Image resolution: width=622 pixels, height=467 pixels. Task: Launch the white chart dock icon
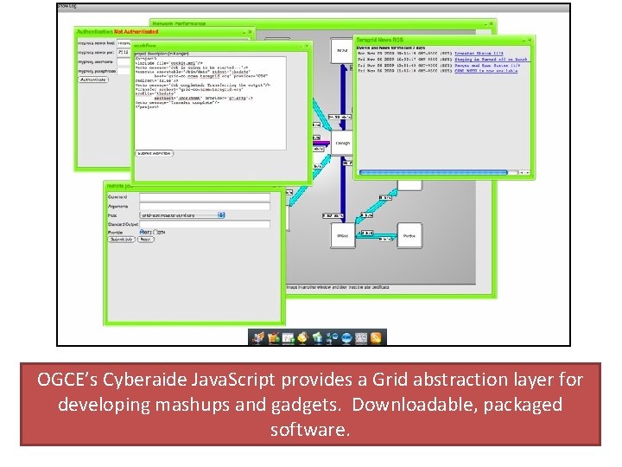pos(289,338)
